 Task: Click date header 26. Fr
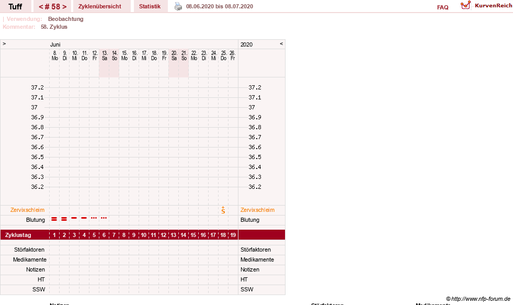232,55
